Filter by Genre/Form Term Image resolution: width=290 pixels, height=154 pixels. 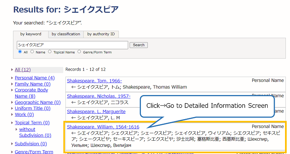[34, 152]
